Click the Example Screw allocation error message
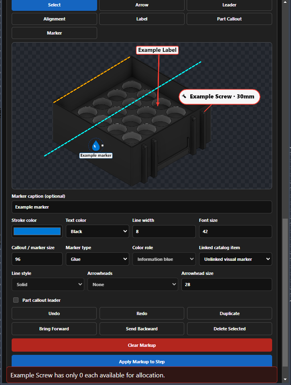This screenshot has width=291, height=385. pyautogui.click(x=142, y=375)
